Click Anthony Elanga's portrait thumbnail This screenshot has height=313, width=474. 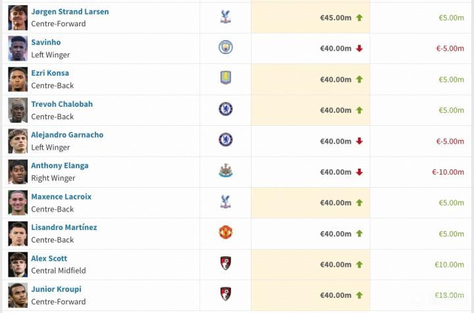click(18, 172)
